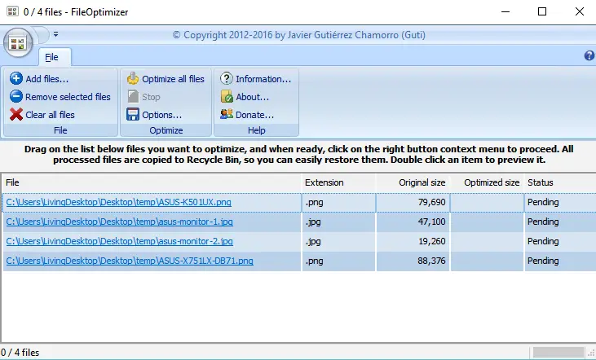Click the Add files plus icon
This screenshot has height=360, width=596.
click(16, 79)
